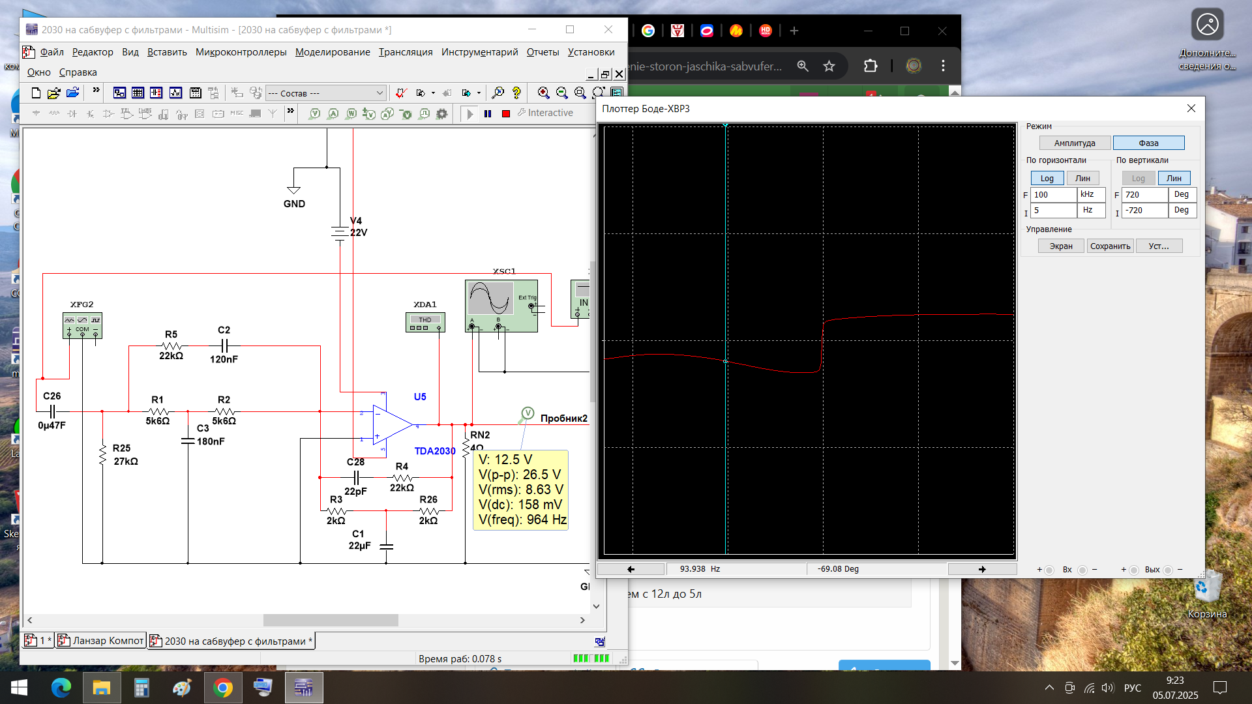Open probe settings gear icon

(442, 114)
